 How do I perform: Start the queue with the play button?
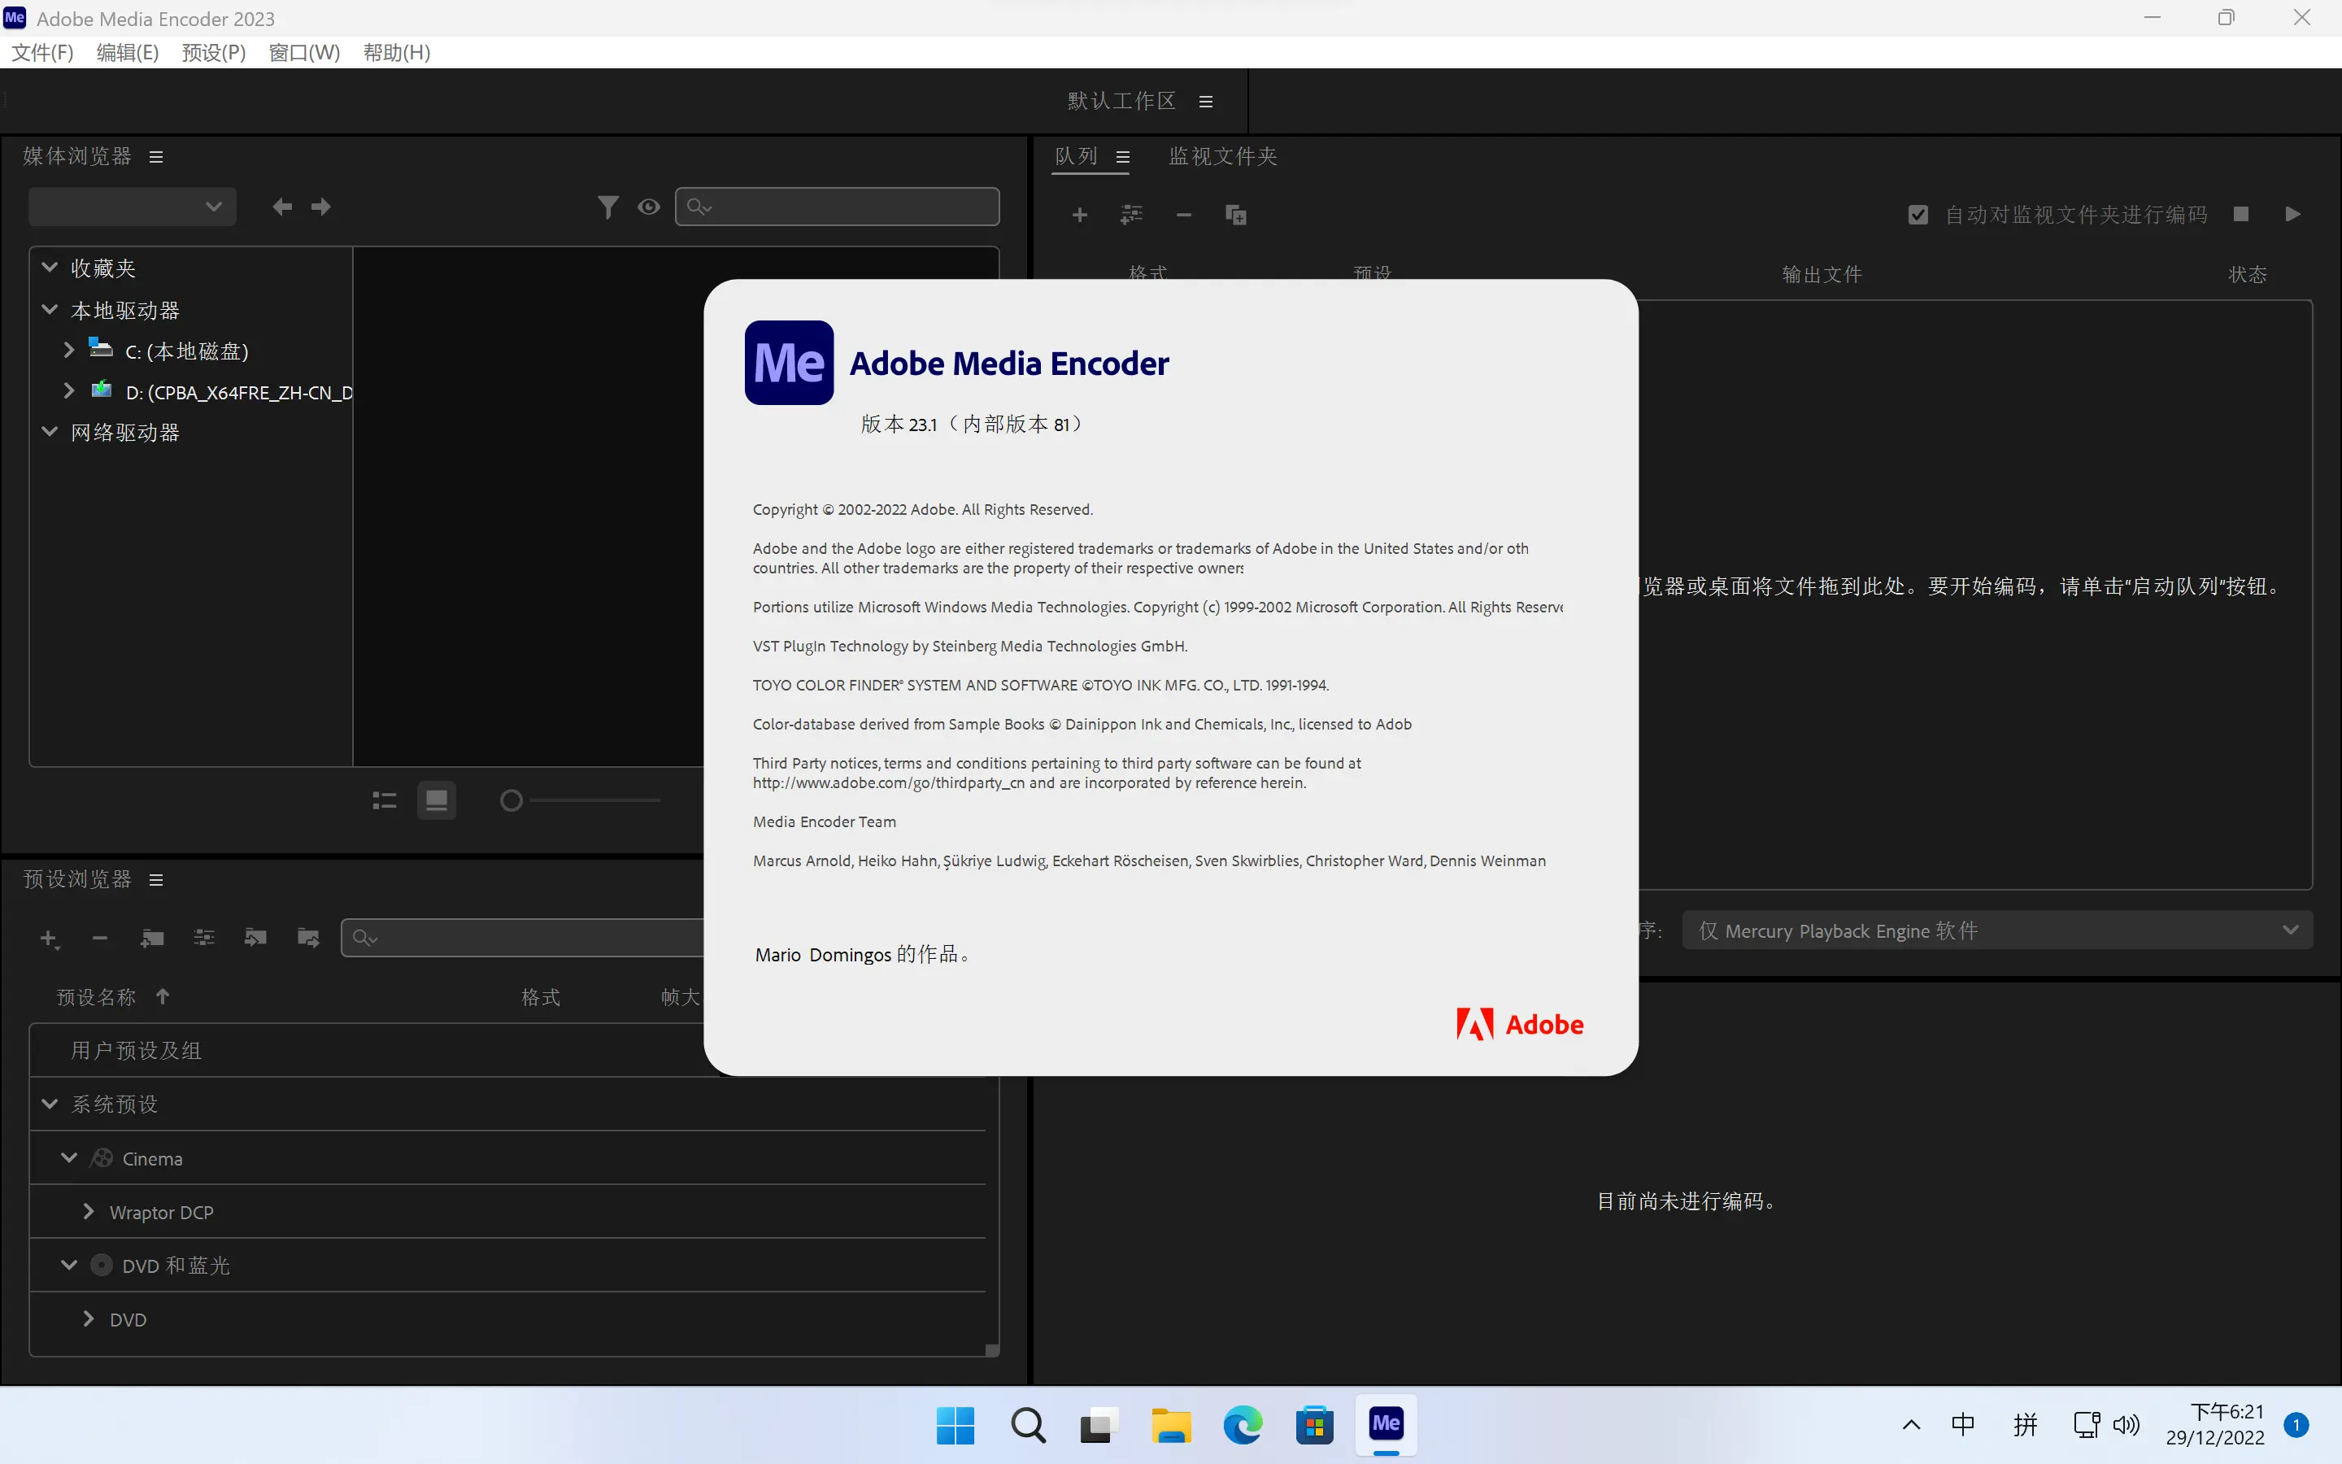coord(2292,214)
